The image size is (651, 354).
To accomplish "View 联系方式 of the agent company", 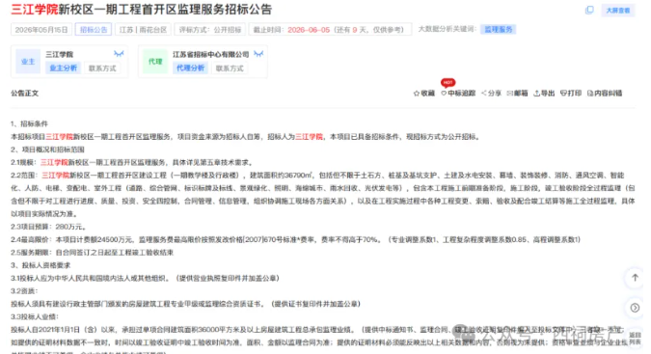I will point(230,68).
